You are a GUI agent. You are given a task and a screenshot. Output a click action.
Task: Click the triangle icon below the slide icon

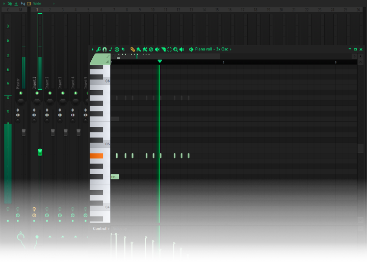point(108,62)
